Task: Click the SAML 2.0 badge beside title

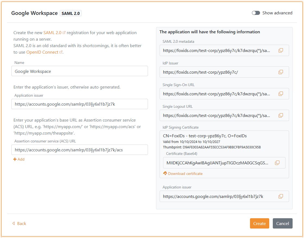Action: 71,13
